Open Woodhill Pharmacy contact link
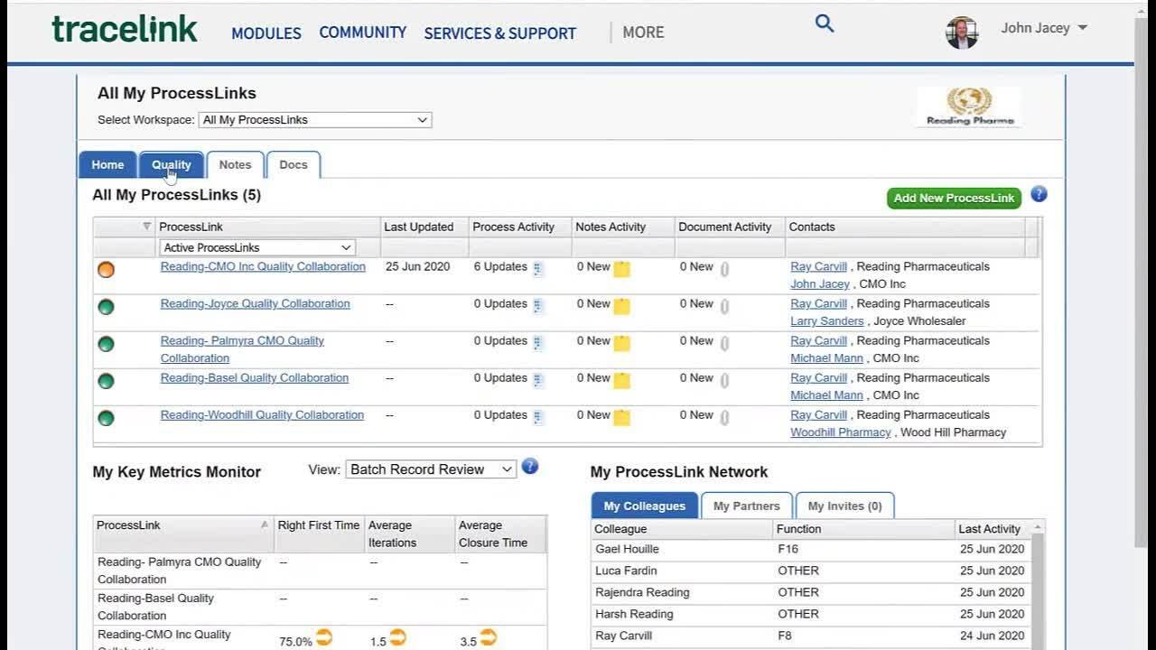Image resolution: width=1156 pixels, height=650 pixels. click(x=841, y=432)
